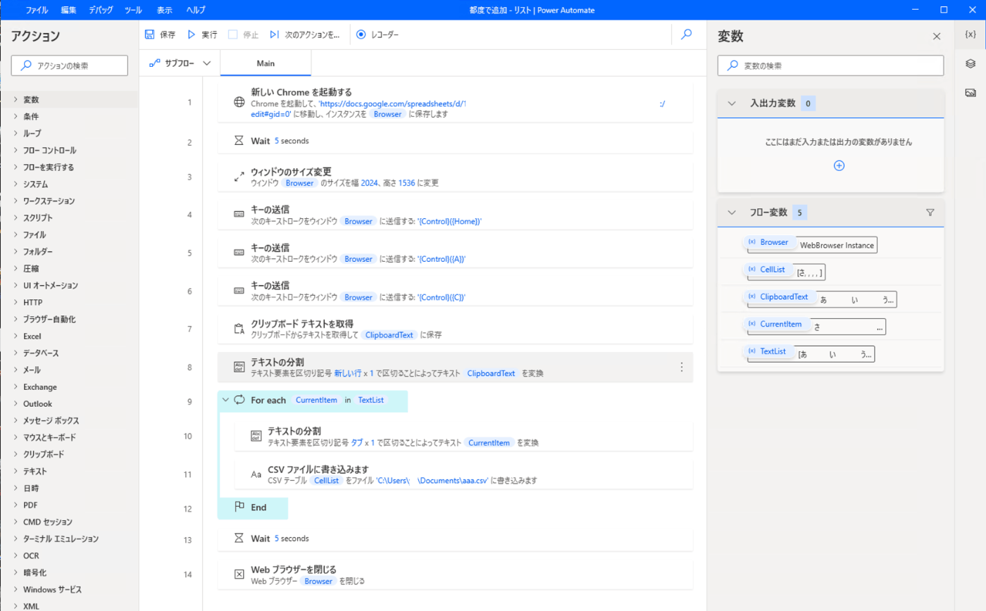Expand the 条件 action group

[15, 116]
